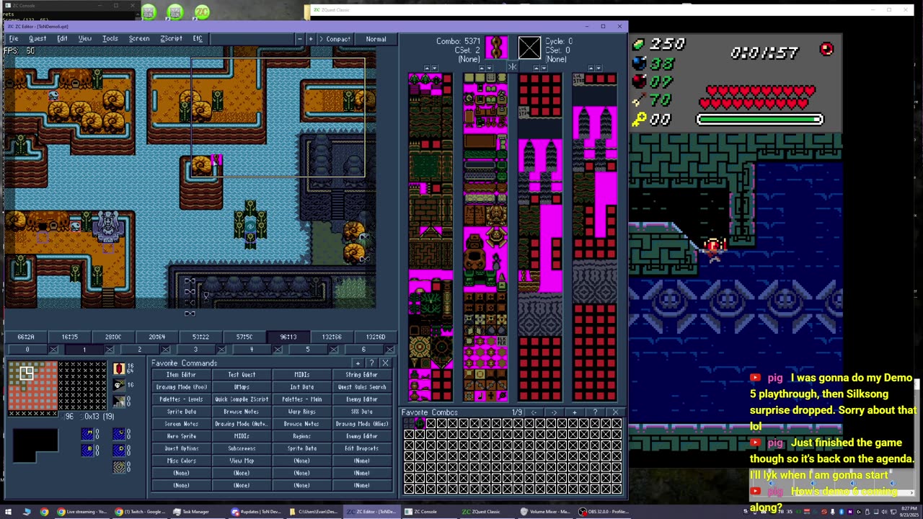Open Quest Options command

[x=181, y=448]
